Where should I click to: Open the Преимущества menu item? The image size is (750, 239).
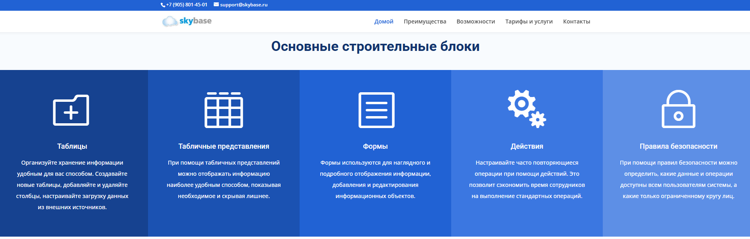click(425, 21)
